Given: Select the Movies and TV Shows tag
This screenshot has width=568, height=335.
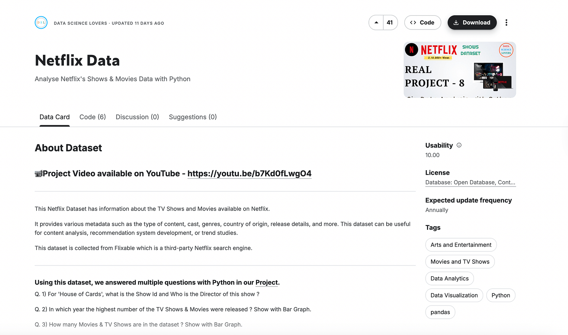Looking at the screenshot, I should tap(460, 262).
